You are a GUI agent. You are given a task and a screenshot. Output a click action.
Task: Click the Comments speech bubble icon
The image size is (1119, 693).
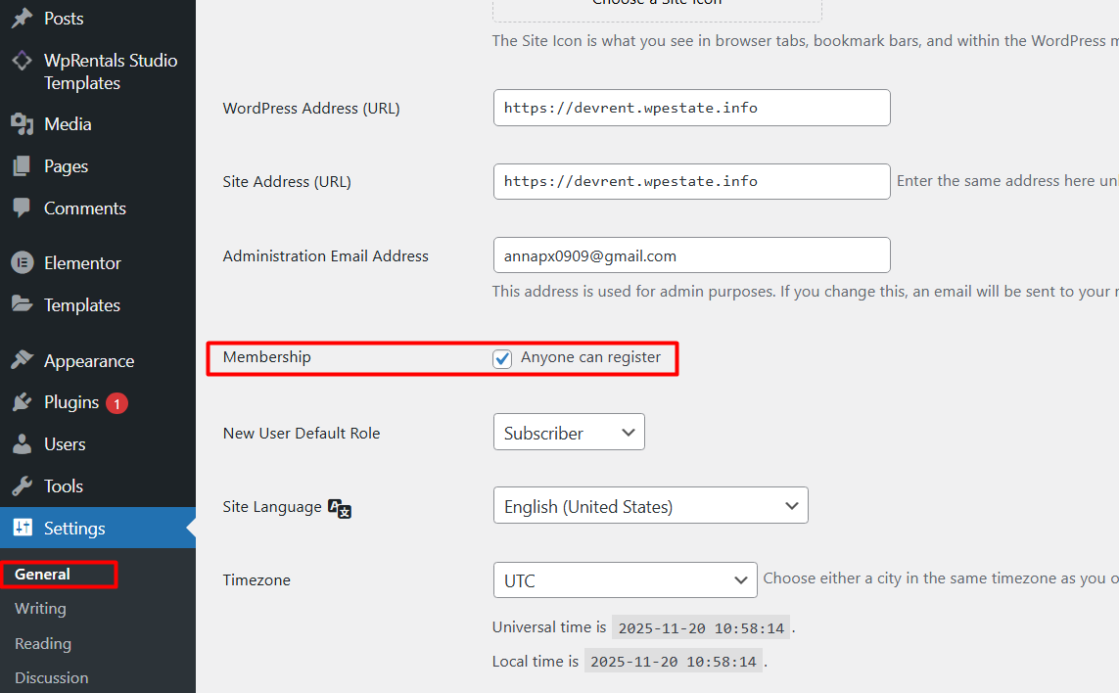[x=22, y=208]
